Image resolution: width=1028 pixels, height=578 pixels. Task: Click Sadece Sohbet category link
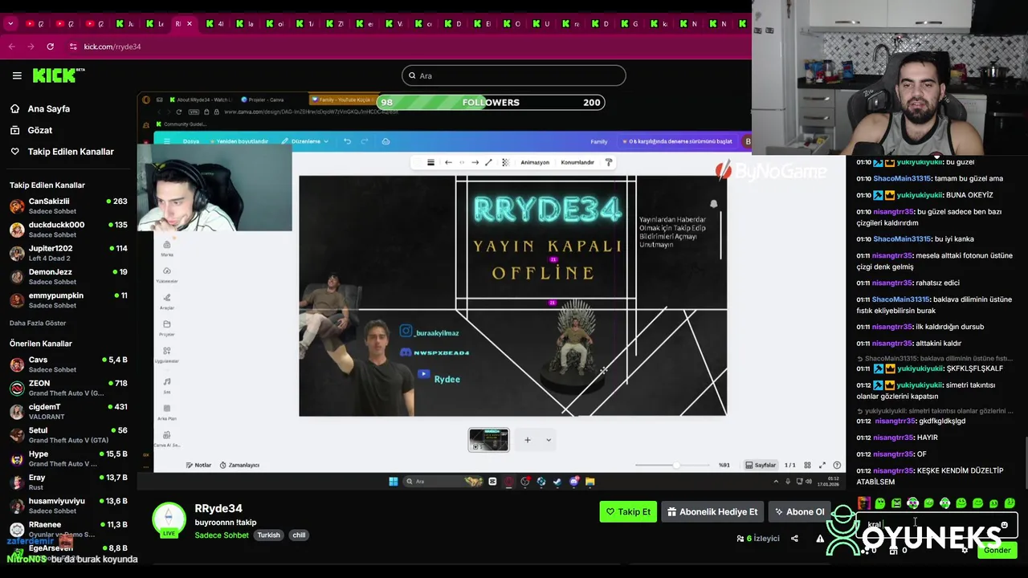pyautogui.click(x=222, y=535)
